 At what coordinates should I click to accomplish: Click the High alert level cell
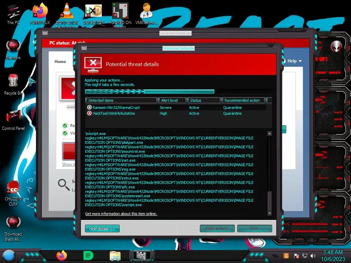pos(163,113)
